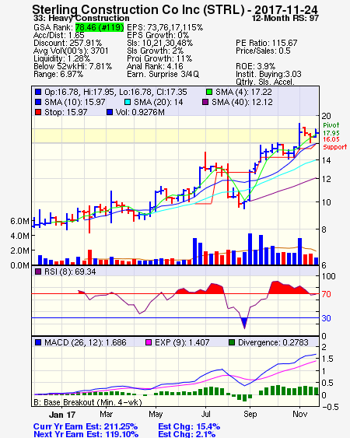
Task: Click the Acc/Dist: 1.65 value
Action: tap(58, 35)
